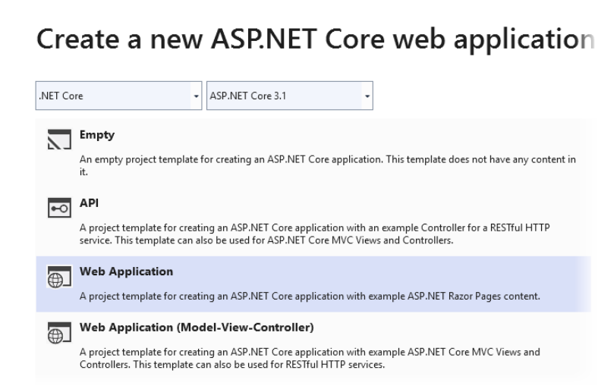Click the description mentioning Razor Pages content
Image resolution: width=598 pixels, height=386 pixels.
[310, 296]
